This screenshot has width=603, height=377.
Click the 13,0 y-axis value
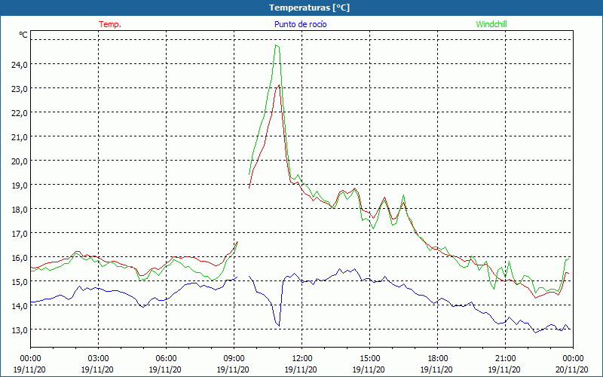click(20, 330)
